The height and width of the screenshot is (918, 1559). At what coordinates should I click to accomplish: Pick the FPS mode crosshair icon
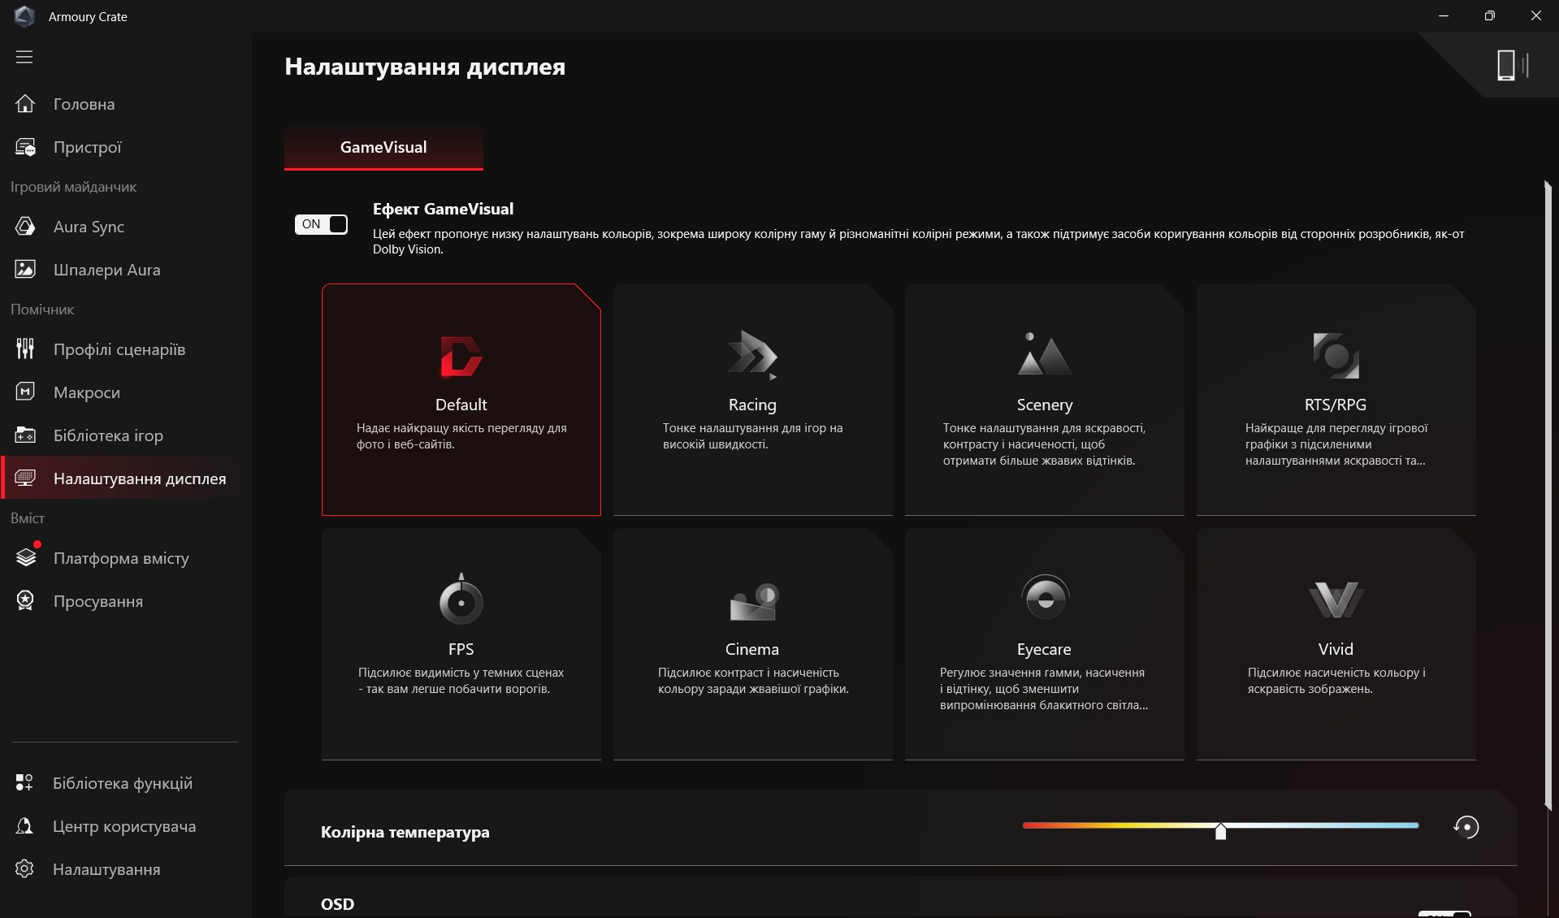(461, 600)
